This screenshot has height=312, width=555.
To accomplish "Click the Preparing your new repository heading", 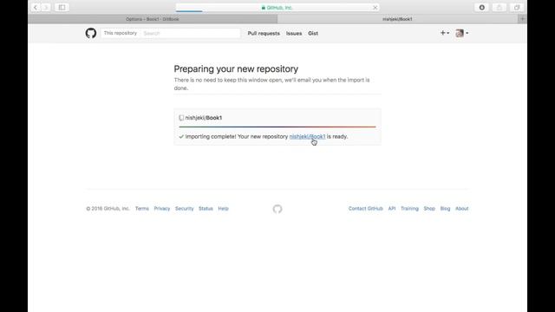I will tap(236, 69).
